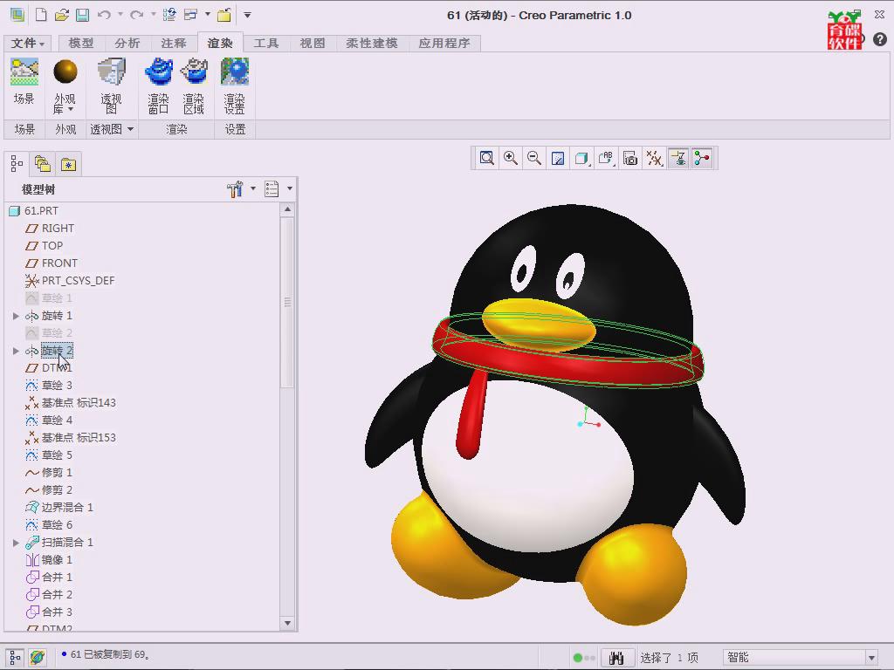
Task: Click the Close window folder icon
Action: 224,16
